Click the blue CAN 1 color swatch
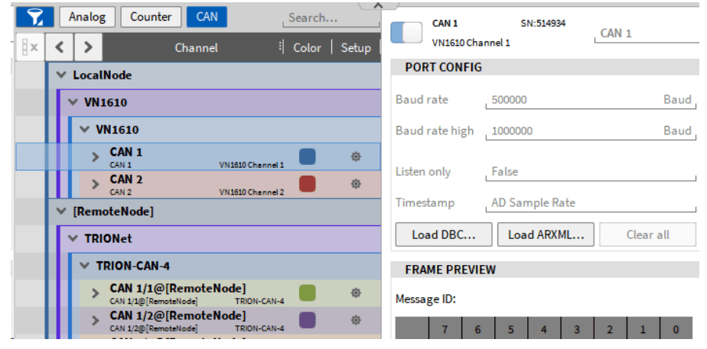Image resolution: width=707 pixels, height=349 pixels. pyautogui.click(x=307, y=157)
